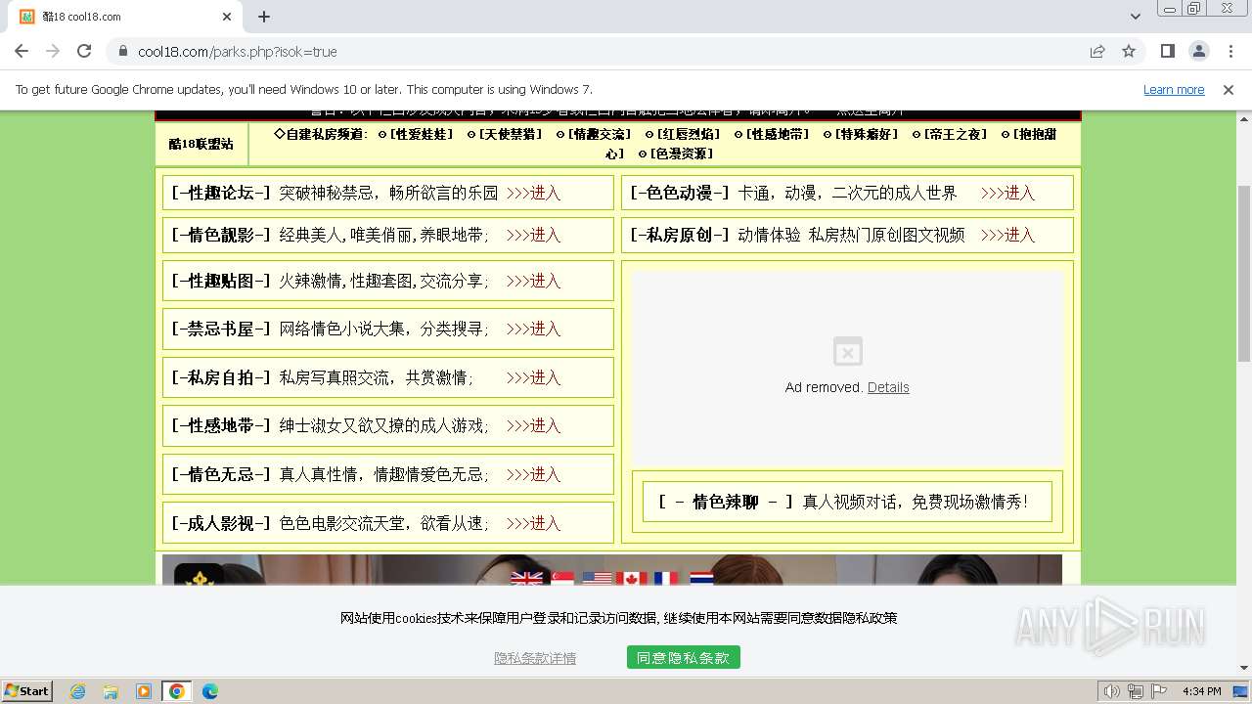Click the UK flag in banner
The height and width of the screenshot is (704, 1252).
[526, 578]
